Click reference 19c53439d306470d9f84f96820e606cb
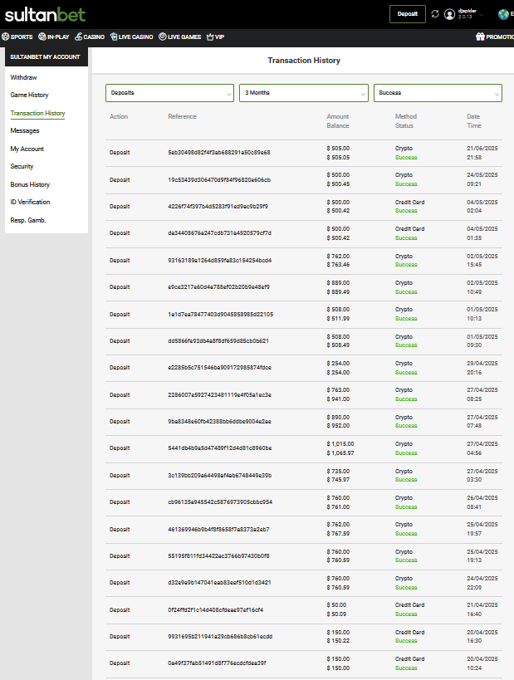 pos(219,179)
